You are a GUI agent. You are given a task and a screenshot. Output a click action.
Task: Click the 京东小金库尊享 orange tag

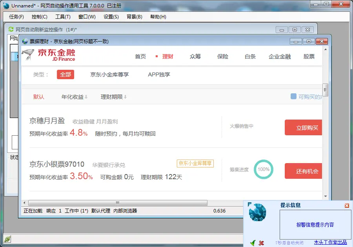click(x=195, y=163)
